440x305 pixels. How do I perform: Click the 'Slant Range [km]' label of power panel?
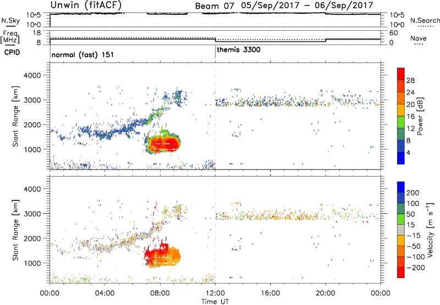pos(15,116)
